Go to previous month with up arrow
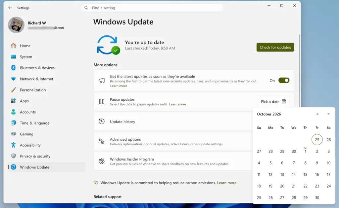Screen dimensions: 339x208 point(317,114)
